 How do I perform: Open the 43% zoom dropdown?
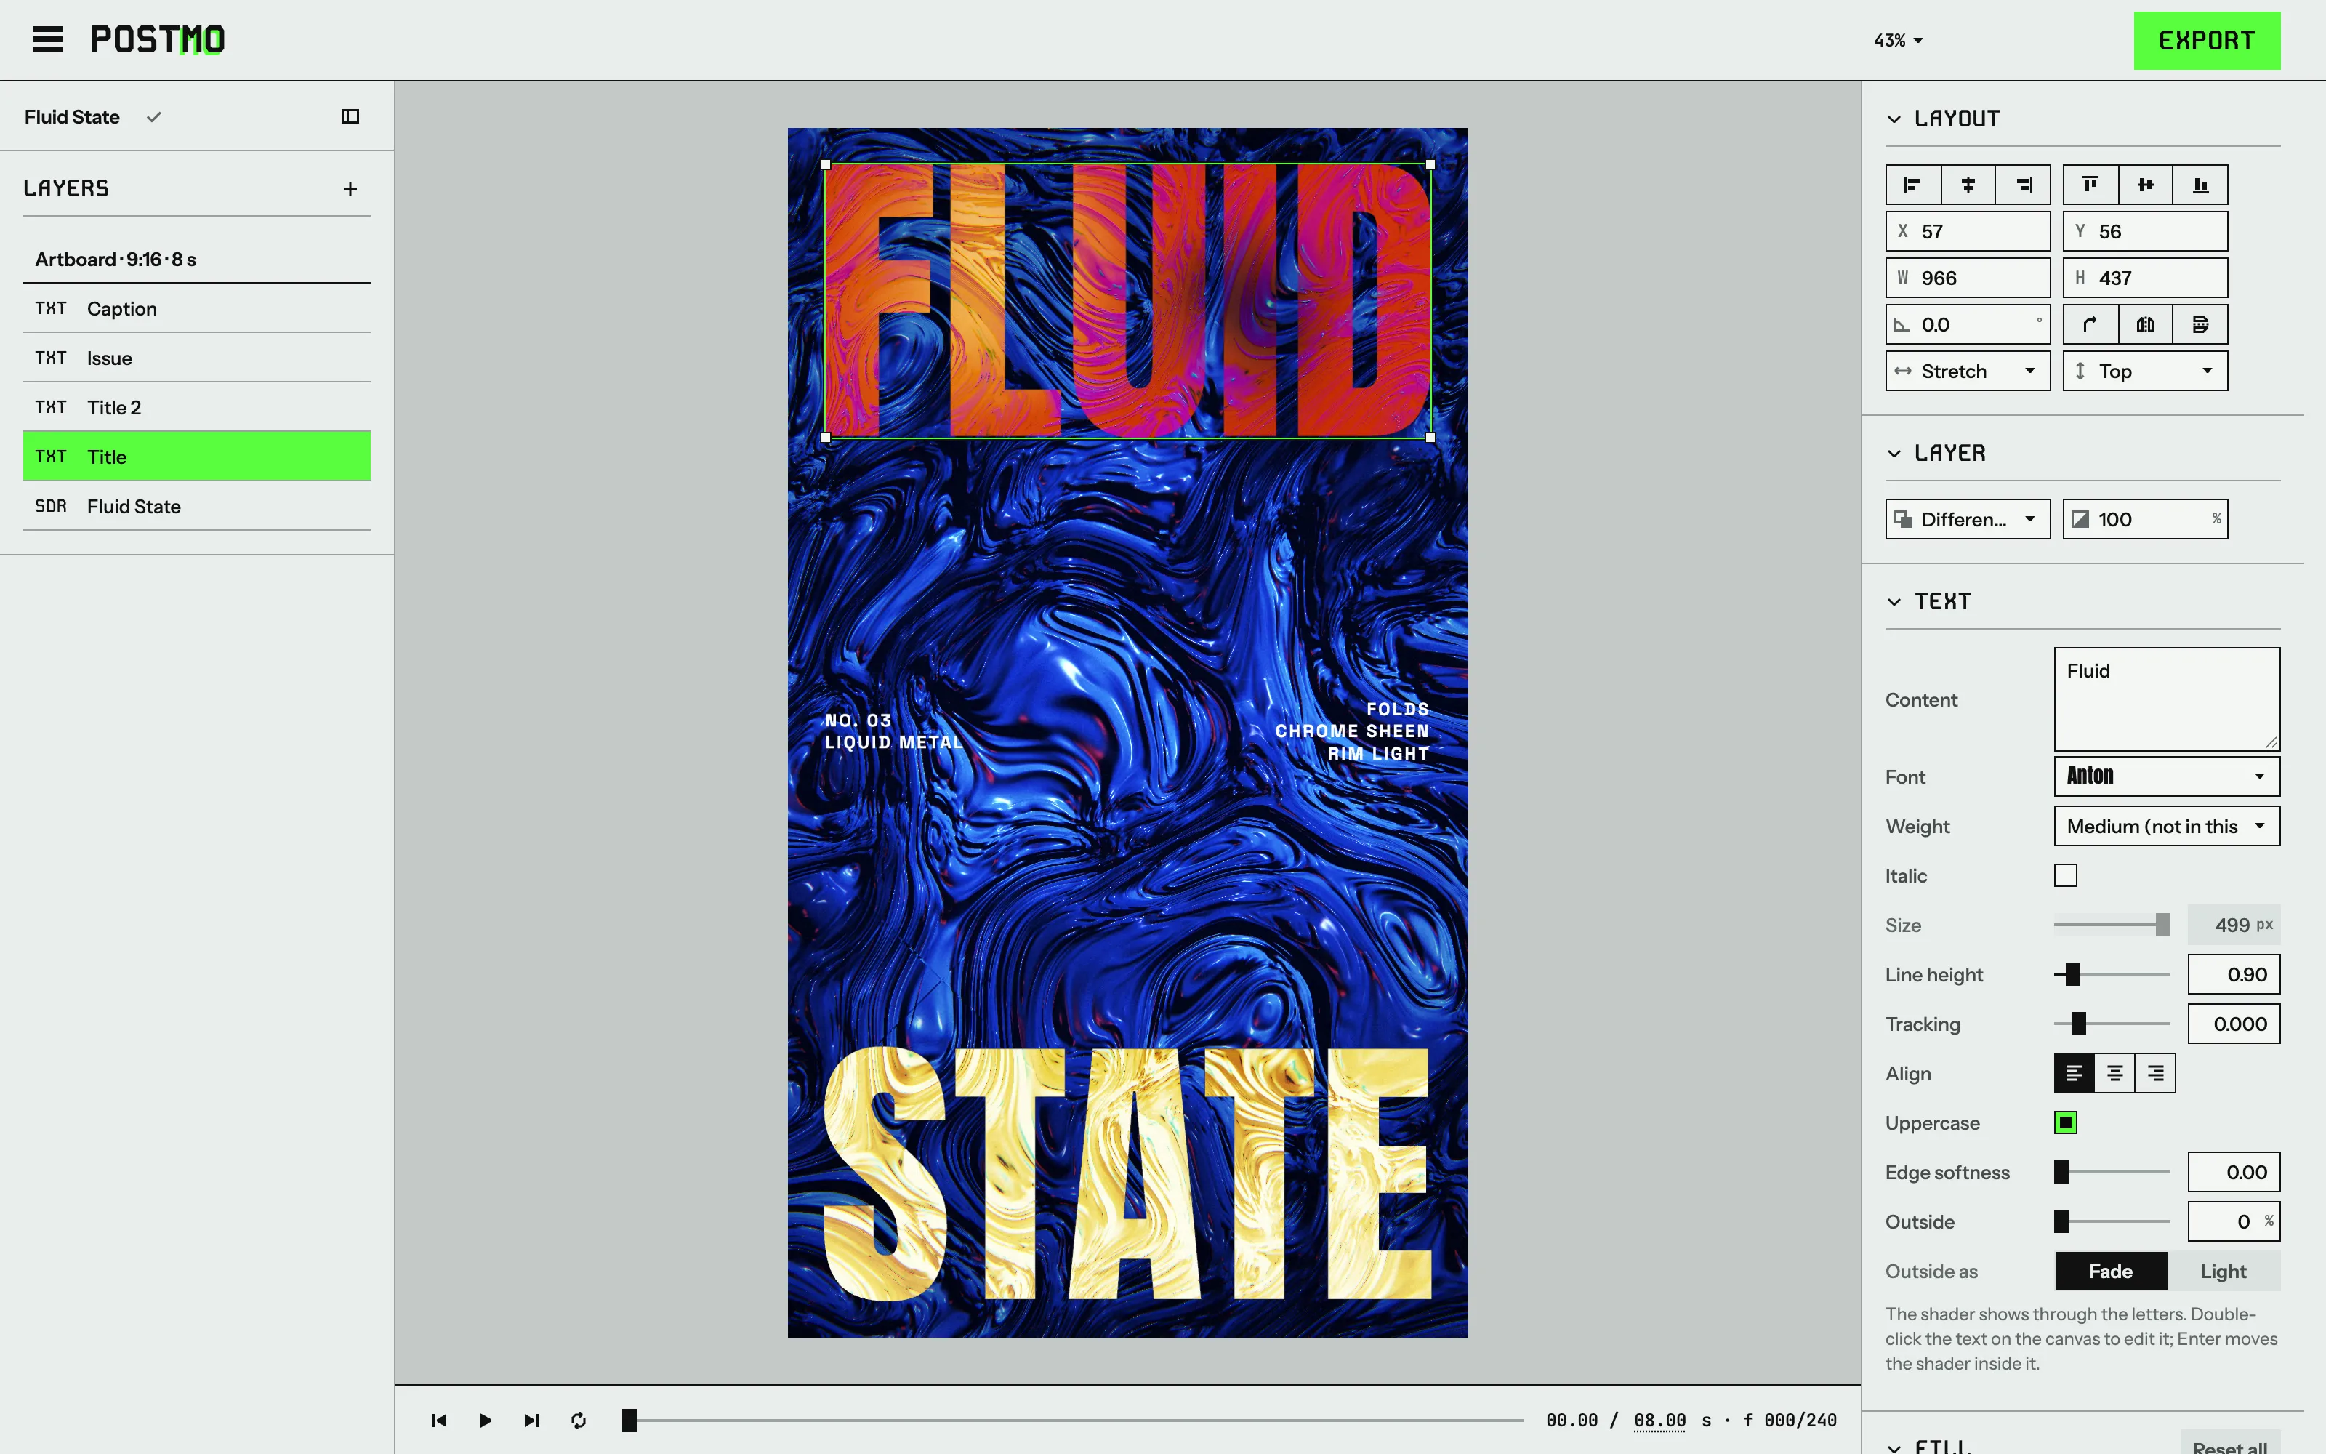[x=1897, y=41]
